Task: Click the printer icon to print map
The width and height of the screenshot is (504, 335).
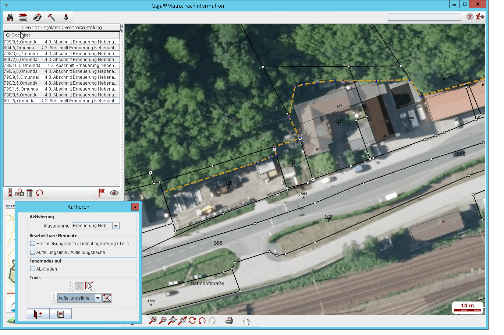Action: [x=229, y=321]
